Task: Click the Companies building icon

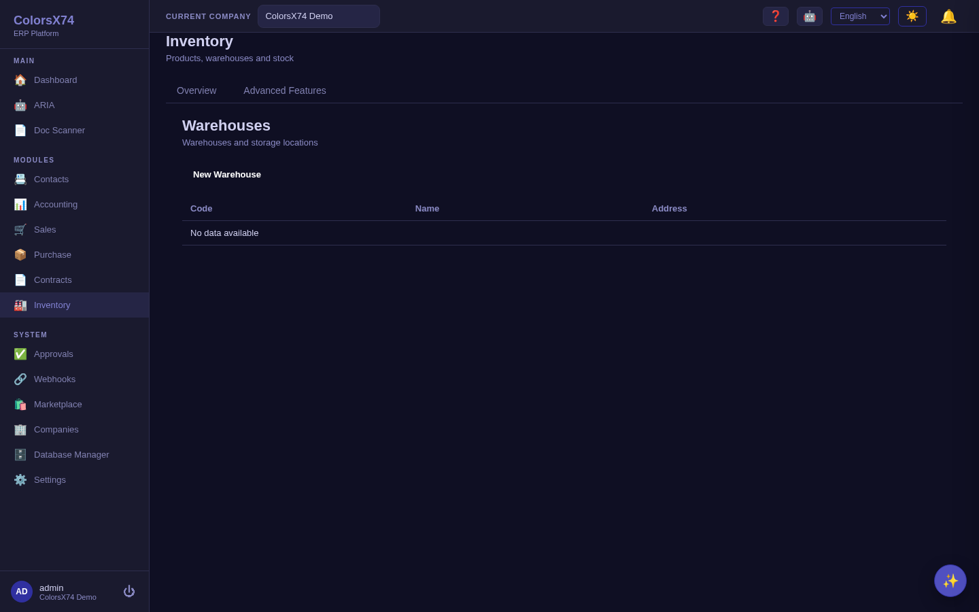Action: (20, 430)
